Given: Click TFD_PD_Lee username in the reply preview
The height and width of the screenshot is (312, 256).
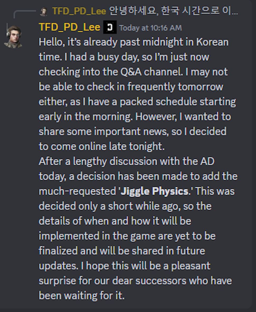Looking at the screenshot, I should click(x=79, y=11).
